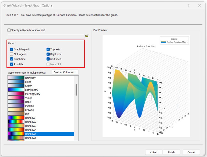
Task: Enable Specify a filepath to save plot
Action: (x=9, y=30)
